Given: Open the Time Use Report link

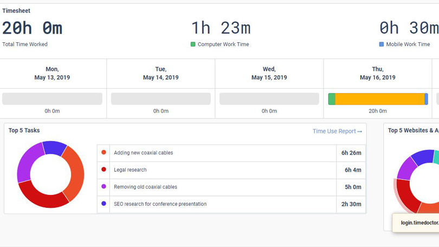Looking at the screenshot, I should click(337, 131).
